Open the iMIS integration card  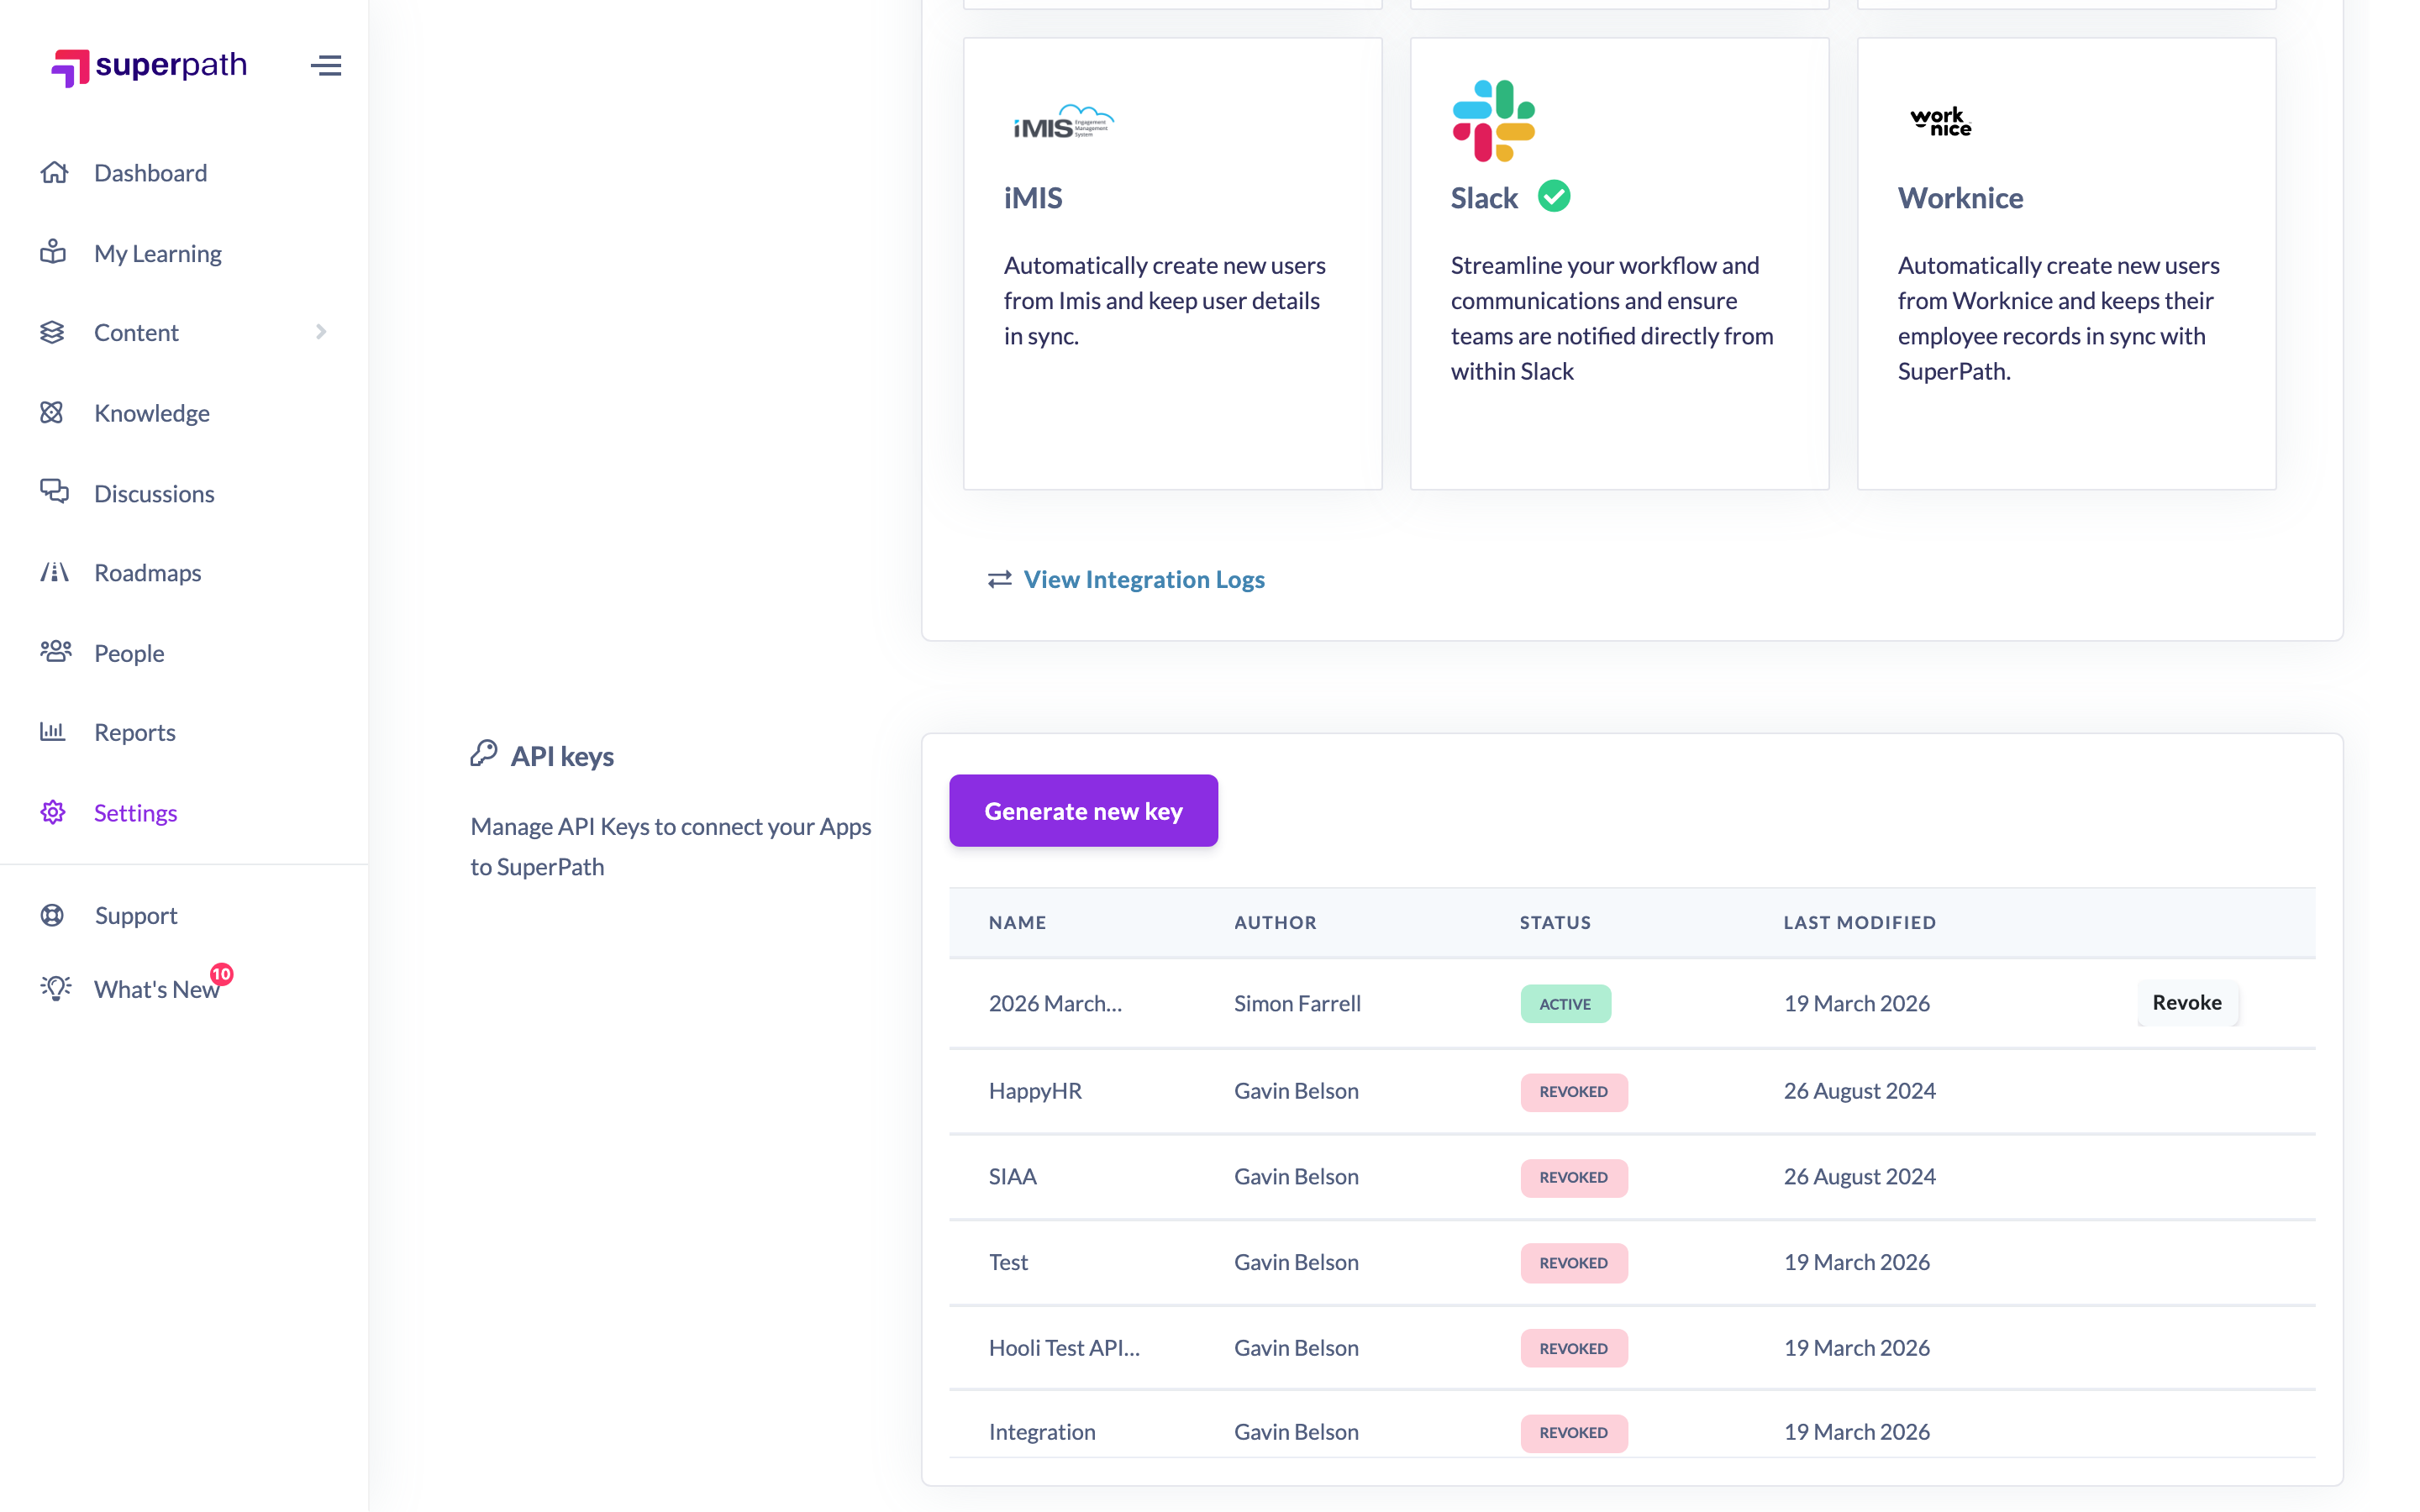click(1172, 264)
